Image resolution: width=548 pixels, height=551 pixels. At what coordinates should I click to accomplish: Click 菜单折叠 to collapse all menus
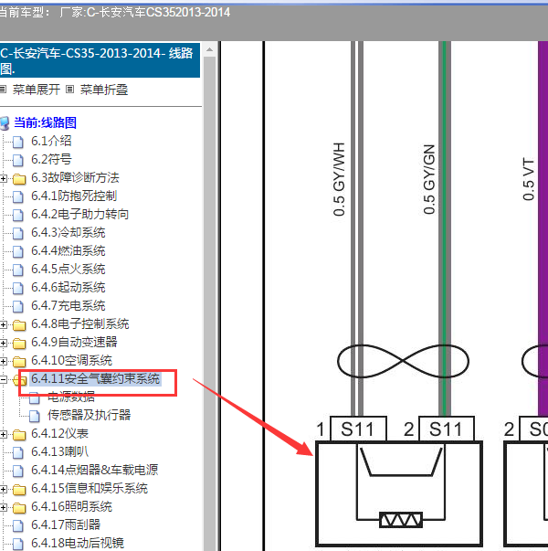tap(104, 90)
